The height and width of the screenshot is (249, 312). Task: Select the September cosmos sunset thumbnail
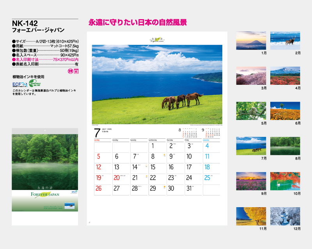pos(251,181)
